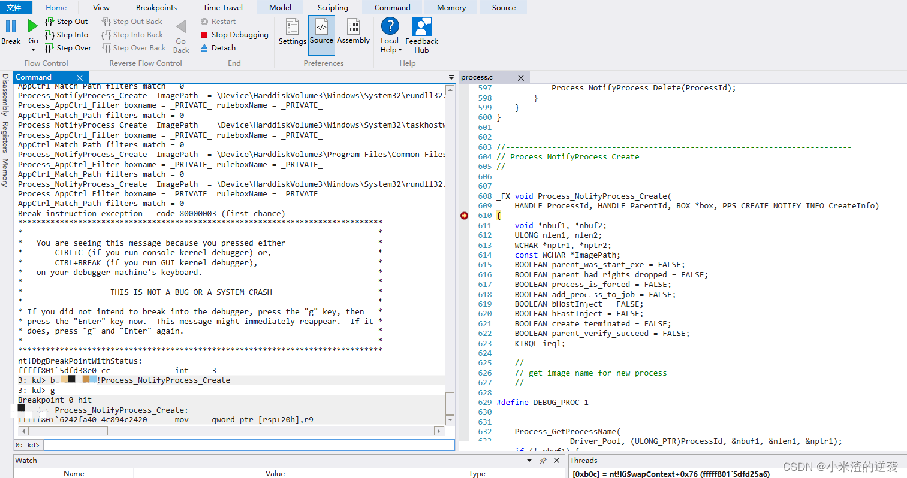Open the Registers side panel tab

coord(5,137)
